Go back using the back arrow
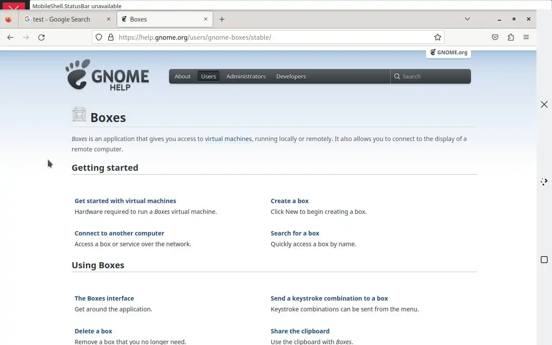Image resolution: width=552 pixels, height=345 pixels. tap(10, 37)
